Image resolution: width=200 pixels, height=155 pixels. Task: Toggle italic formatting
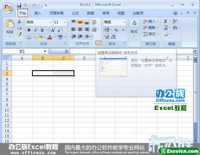tap(36, 30)
